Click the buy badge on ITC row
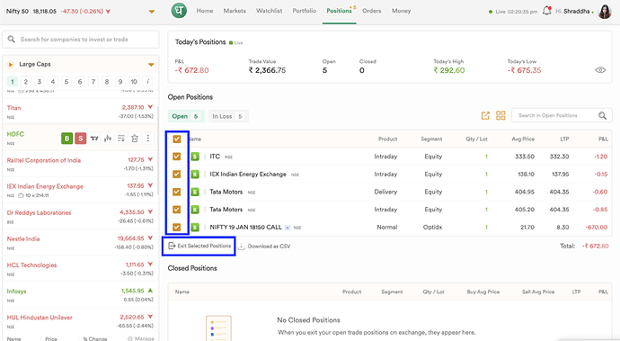This screenshot has width=620, height=341. pos(195,157)
